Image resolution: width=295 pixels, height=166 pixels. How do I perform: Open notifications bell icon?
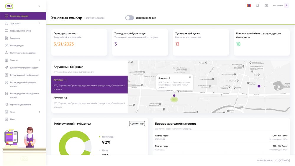point(258,5)
